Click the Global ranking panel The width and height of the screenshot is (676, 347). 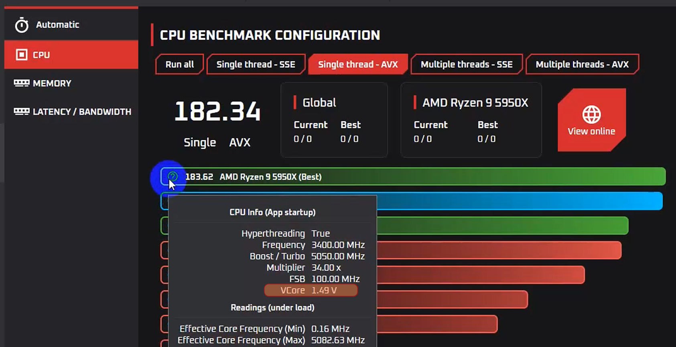[x=334, y=120]
